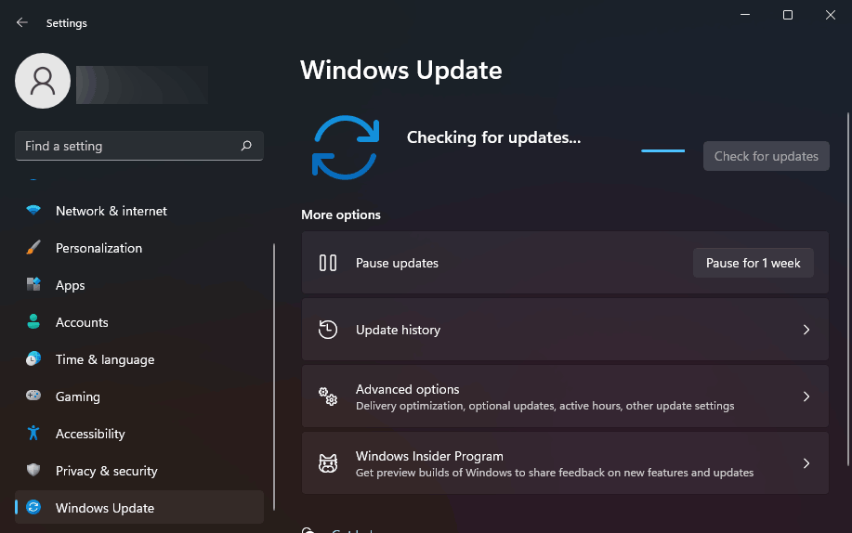Viewport: 852px width, 533px height.
Task: Click the user profile avatar
Action: coord(43,81)
